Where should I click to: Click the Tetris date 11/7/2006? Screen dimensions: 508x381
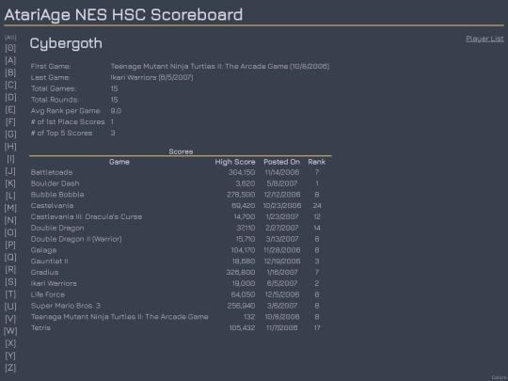(282, 328)
